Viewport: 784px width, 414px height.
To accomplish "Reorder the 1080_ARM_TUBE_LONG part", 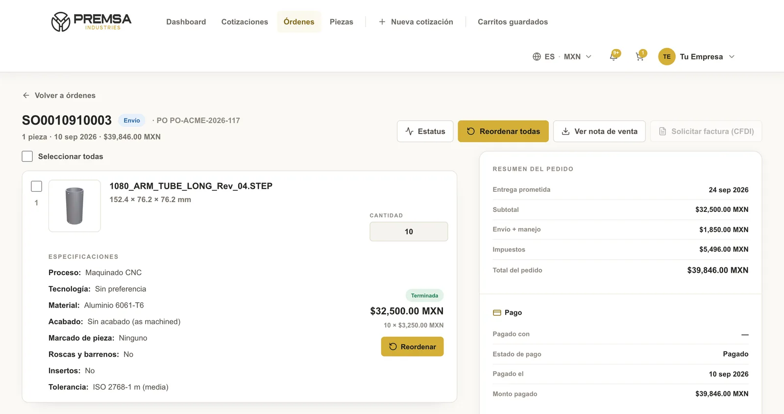I will point(412,346).
